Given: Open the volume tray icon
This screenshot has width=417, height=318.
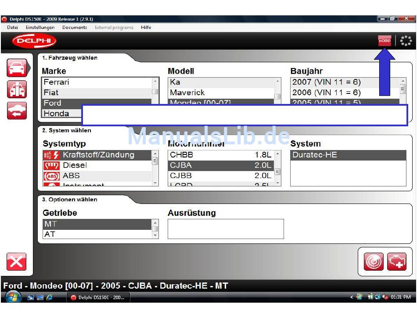Looking at the screenshot, I should point(385,297).
